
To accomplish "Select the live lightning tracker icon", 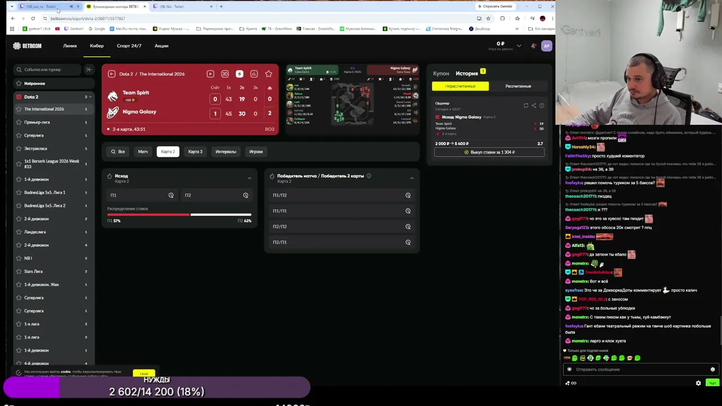I will [x=239, y=74].
